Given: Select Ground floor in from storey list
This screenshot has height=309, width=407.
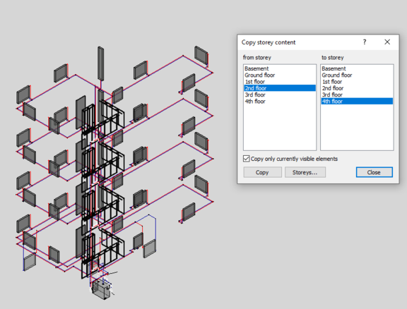Looking at the screenshot, I should pos(280,75).
